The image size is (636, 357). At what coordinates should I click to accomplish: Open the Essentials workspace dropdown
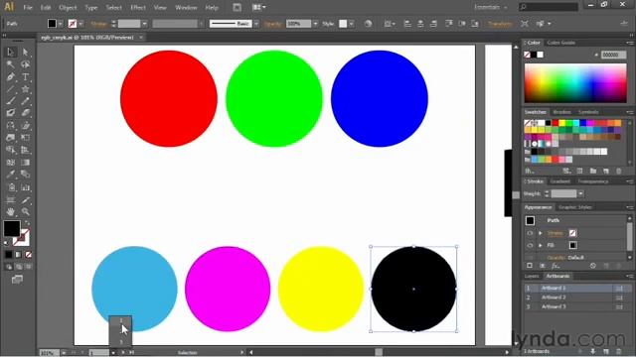(491, 7)
